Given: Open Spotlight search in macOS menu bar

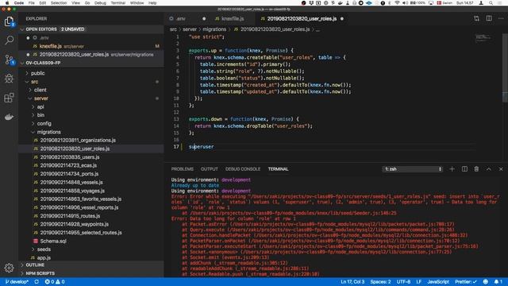Looking at the screenshot, I should (491, 3).
